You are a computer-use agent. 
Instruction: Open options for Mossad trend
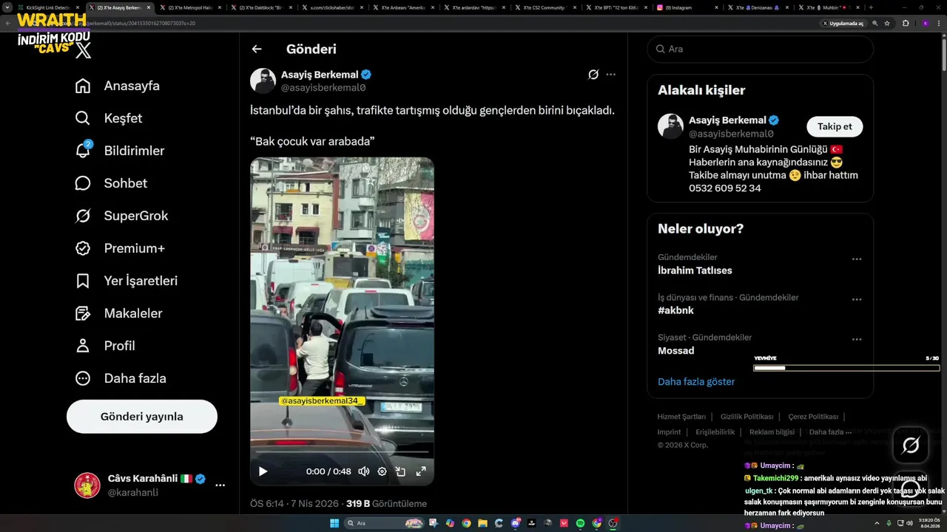[857, 339]
